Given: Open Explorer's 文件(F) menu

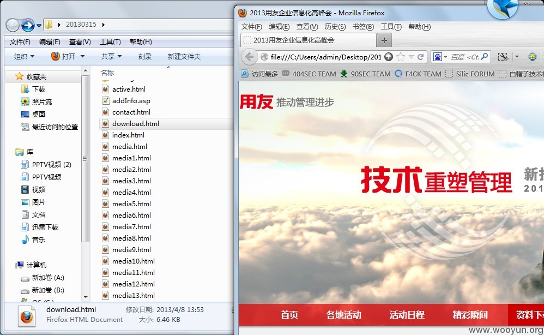Looking at the screenshot, I should pos(20,42).
